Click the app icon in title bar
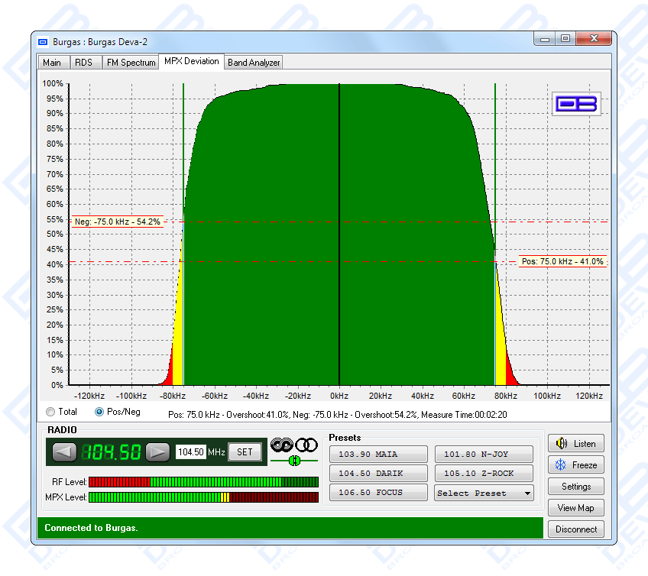Viewport: 648px width, 576px height. click(x=44, y=42)
